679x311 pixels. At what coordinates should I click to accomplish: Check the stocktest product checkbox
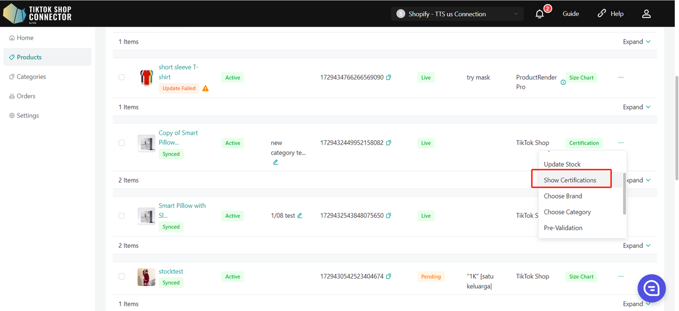(121, 277)
